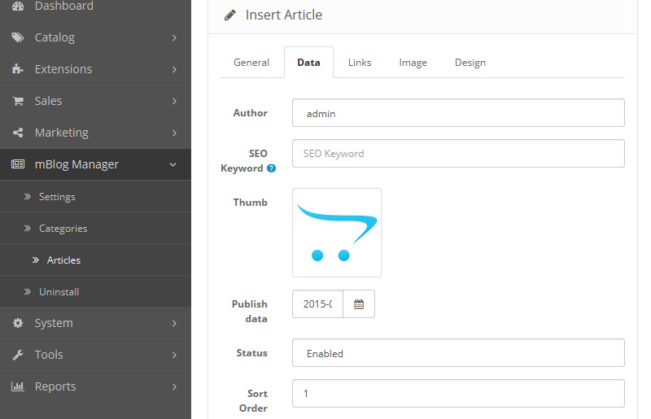Go to the mBlog Categories page
The image size is (651, 419).
coord(63,229)
